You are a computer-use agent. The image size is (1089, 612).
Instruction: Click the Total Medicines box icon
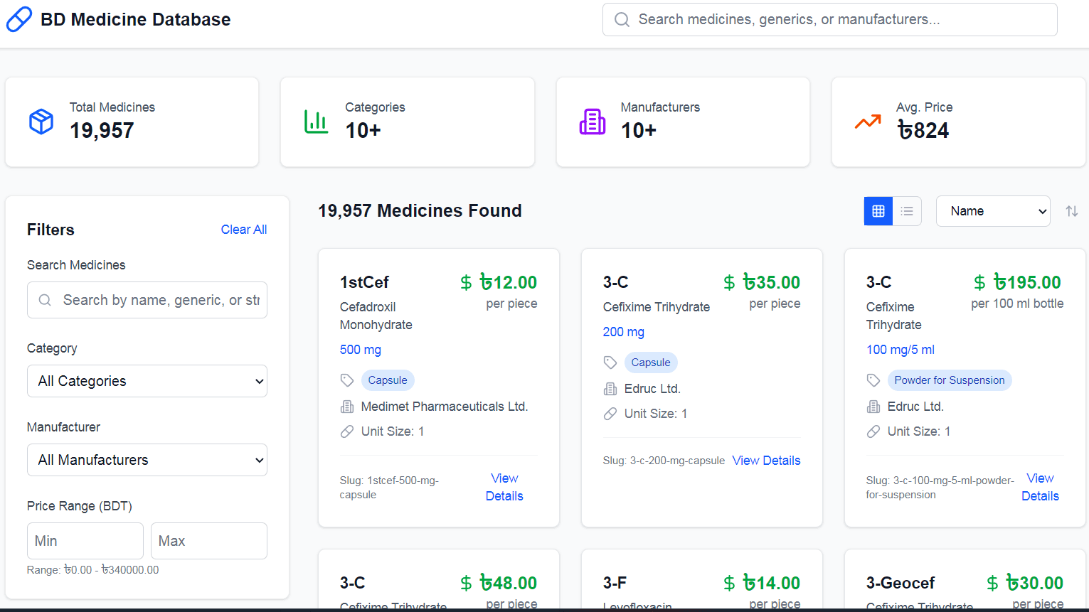pyautogui.click(x=41, y=122)
